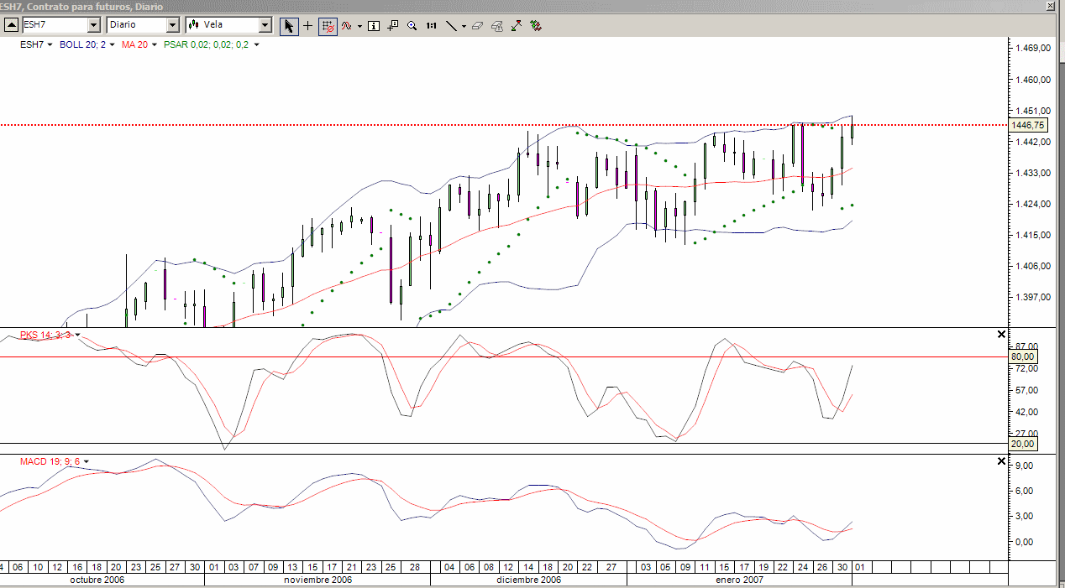Activate the crosshair cursor tool

(307, 26)
